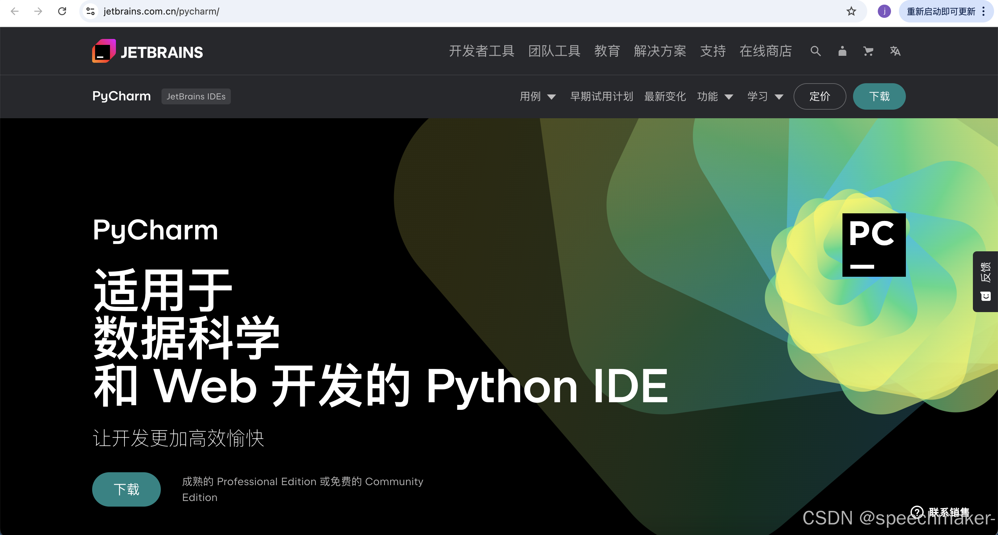Open the shopping cart icon
Image resolution: width=998 pixels, height=535 pixels.
[x=868, y=51]
